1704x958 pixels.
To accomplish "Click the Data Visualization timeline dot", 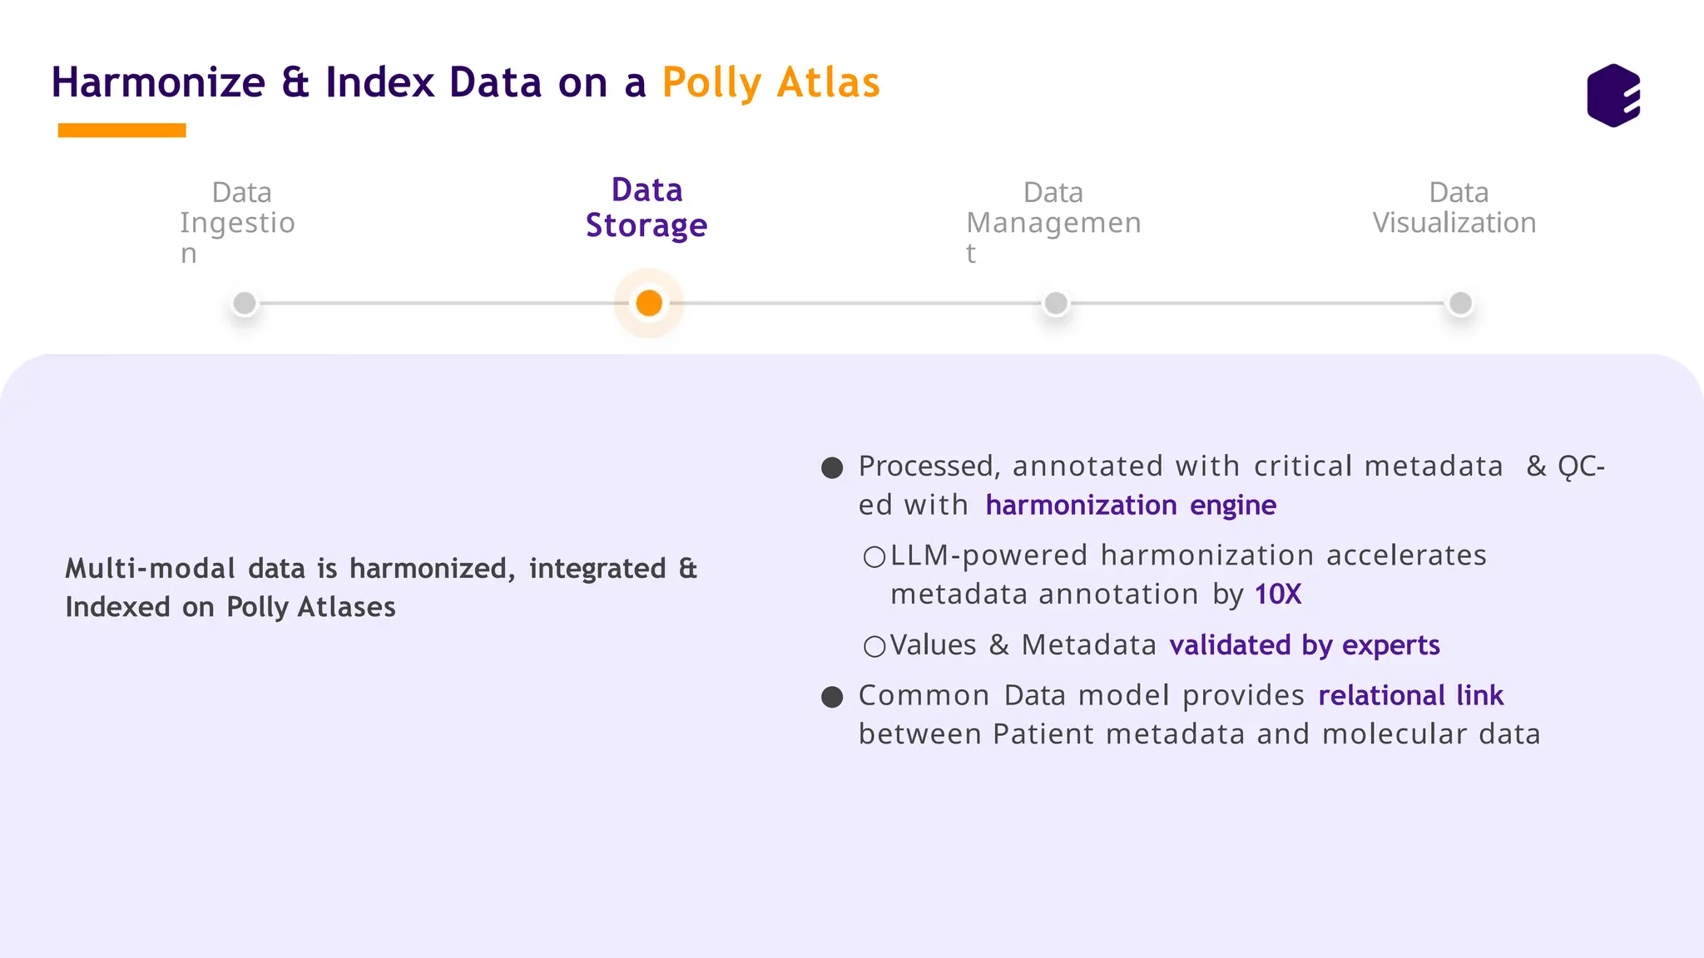I will click(x=1460, y=304).
